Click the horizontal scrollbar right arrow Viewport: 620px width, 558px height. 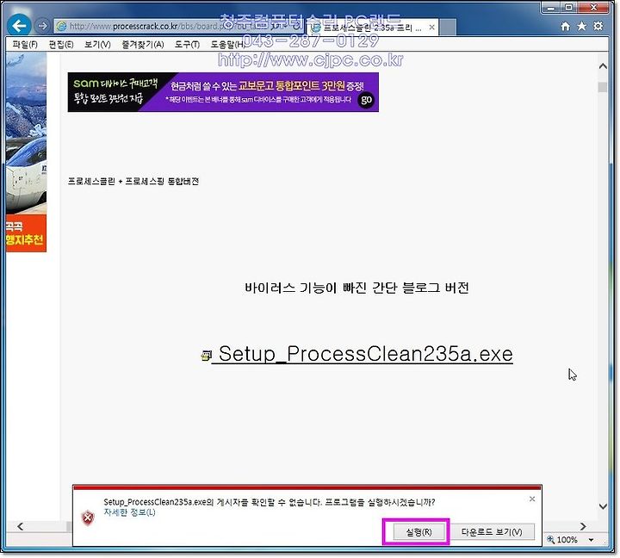583,526
